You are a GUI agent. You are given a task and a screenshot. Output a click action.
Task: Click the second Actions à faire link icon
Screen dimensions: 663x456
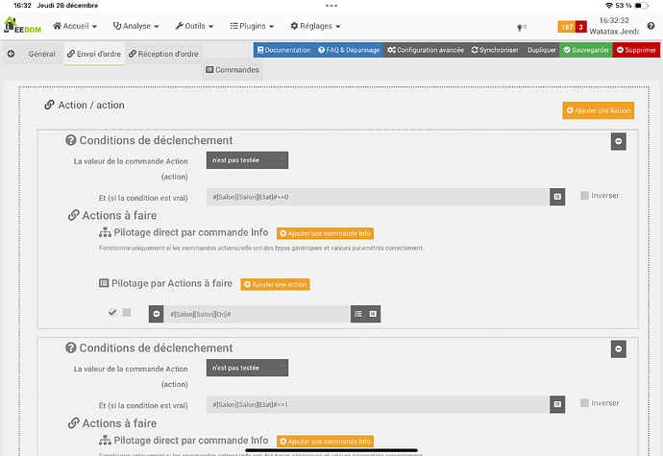(x=74, y=423)
